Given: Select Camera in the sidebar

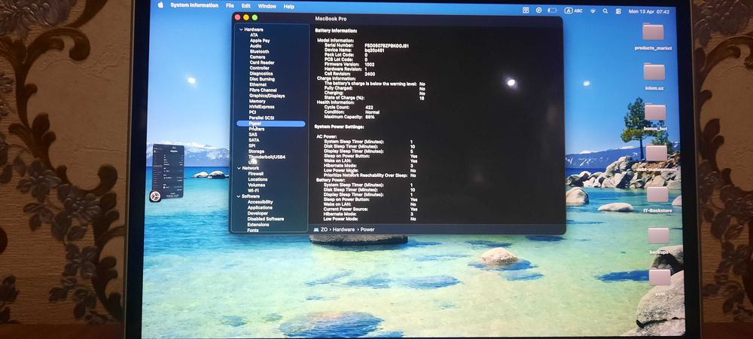Looking at the screenshot, I should (x=257, y=57).
